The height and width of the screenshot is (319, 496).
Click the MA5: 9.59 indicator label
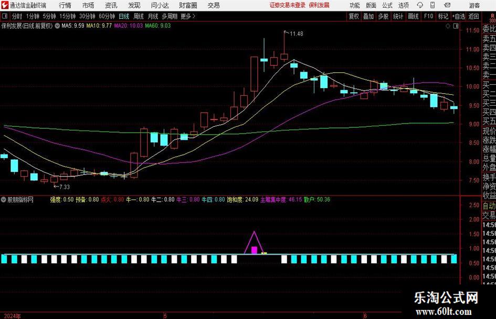73,26
